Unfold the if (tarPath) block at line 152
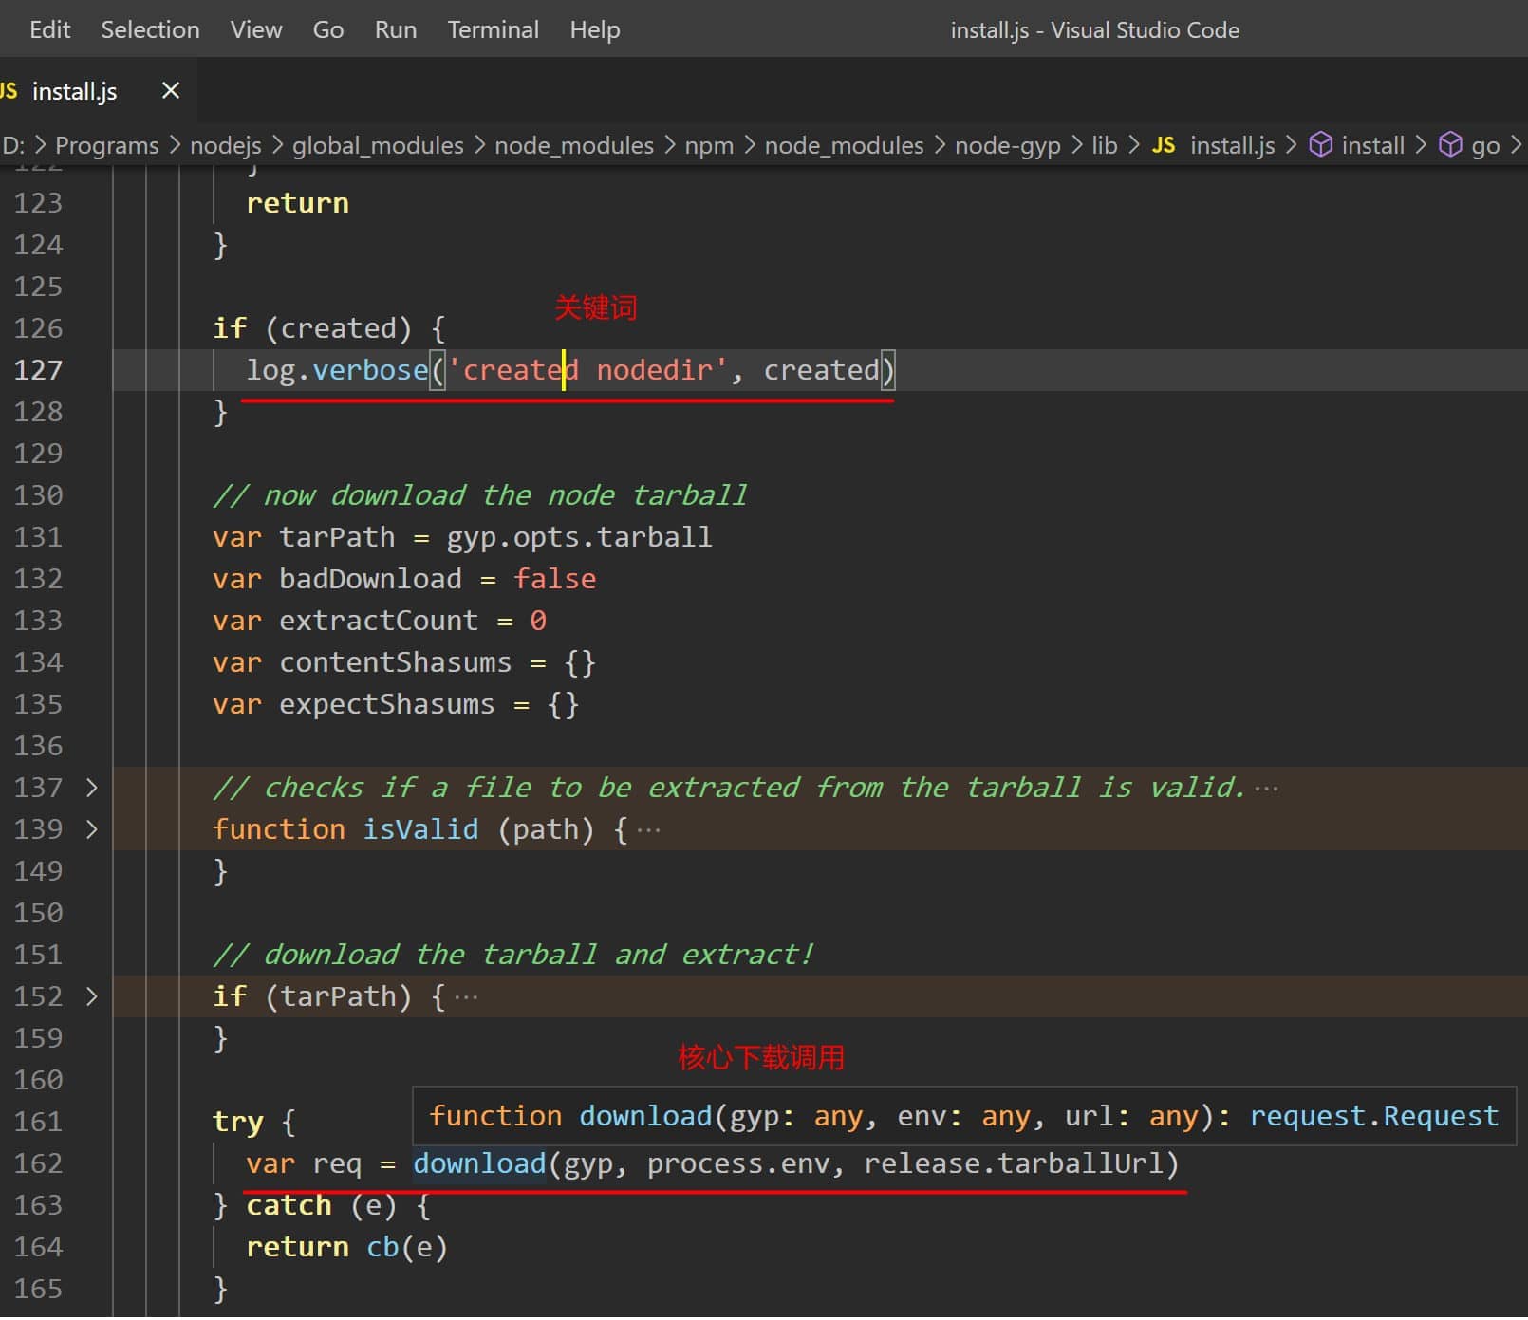Viewport: 1528px width, 1320px height. (91, 996)
